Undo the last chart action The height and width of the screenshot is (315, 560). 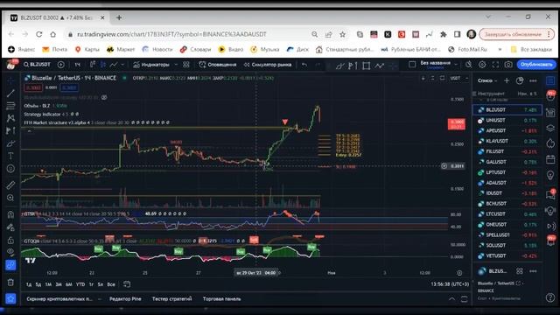tap(304, 65)
